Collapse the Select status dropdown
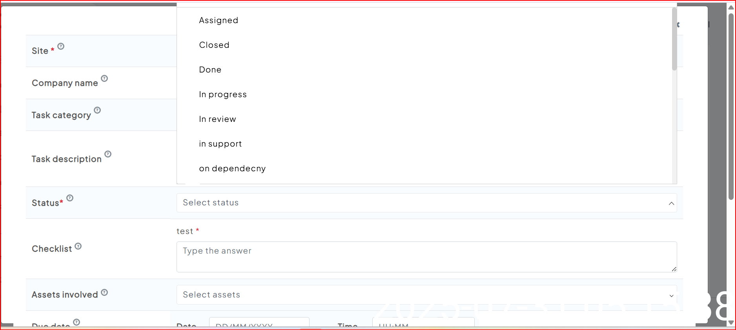The image size is (736, 330). pyautogui.click(x=671, y=203)
